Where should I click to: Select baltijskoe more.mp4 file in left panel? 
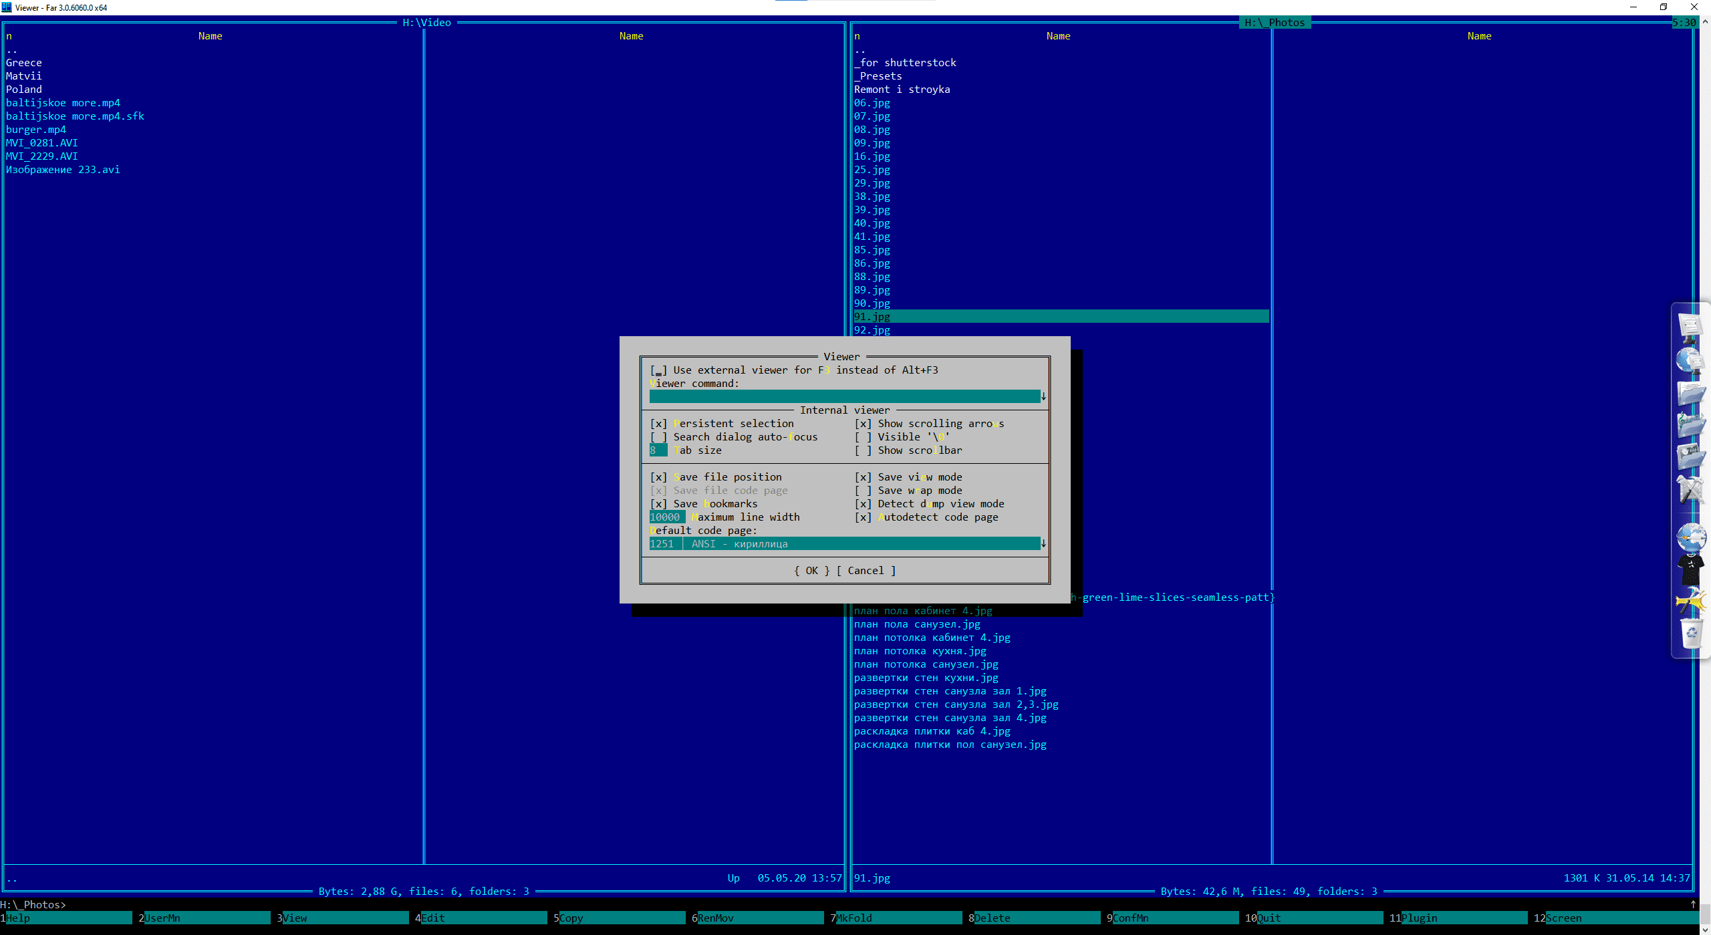63,103
